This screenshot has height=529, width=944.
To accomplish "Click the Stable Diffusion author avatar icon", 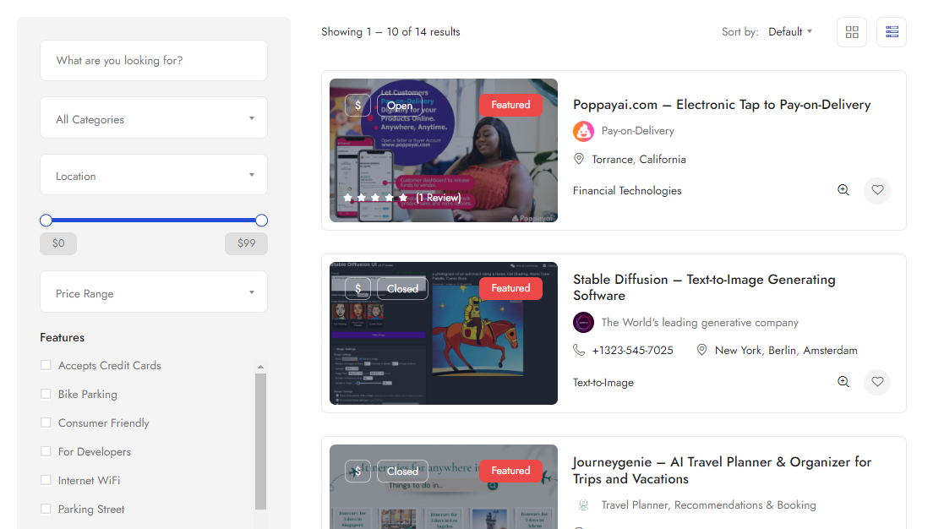I will [x=583, y=323].
